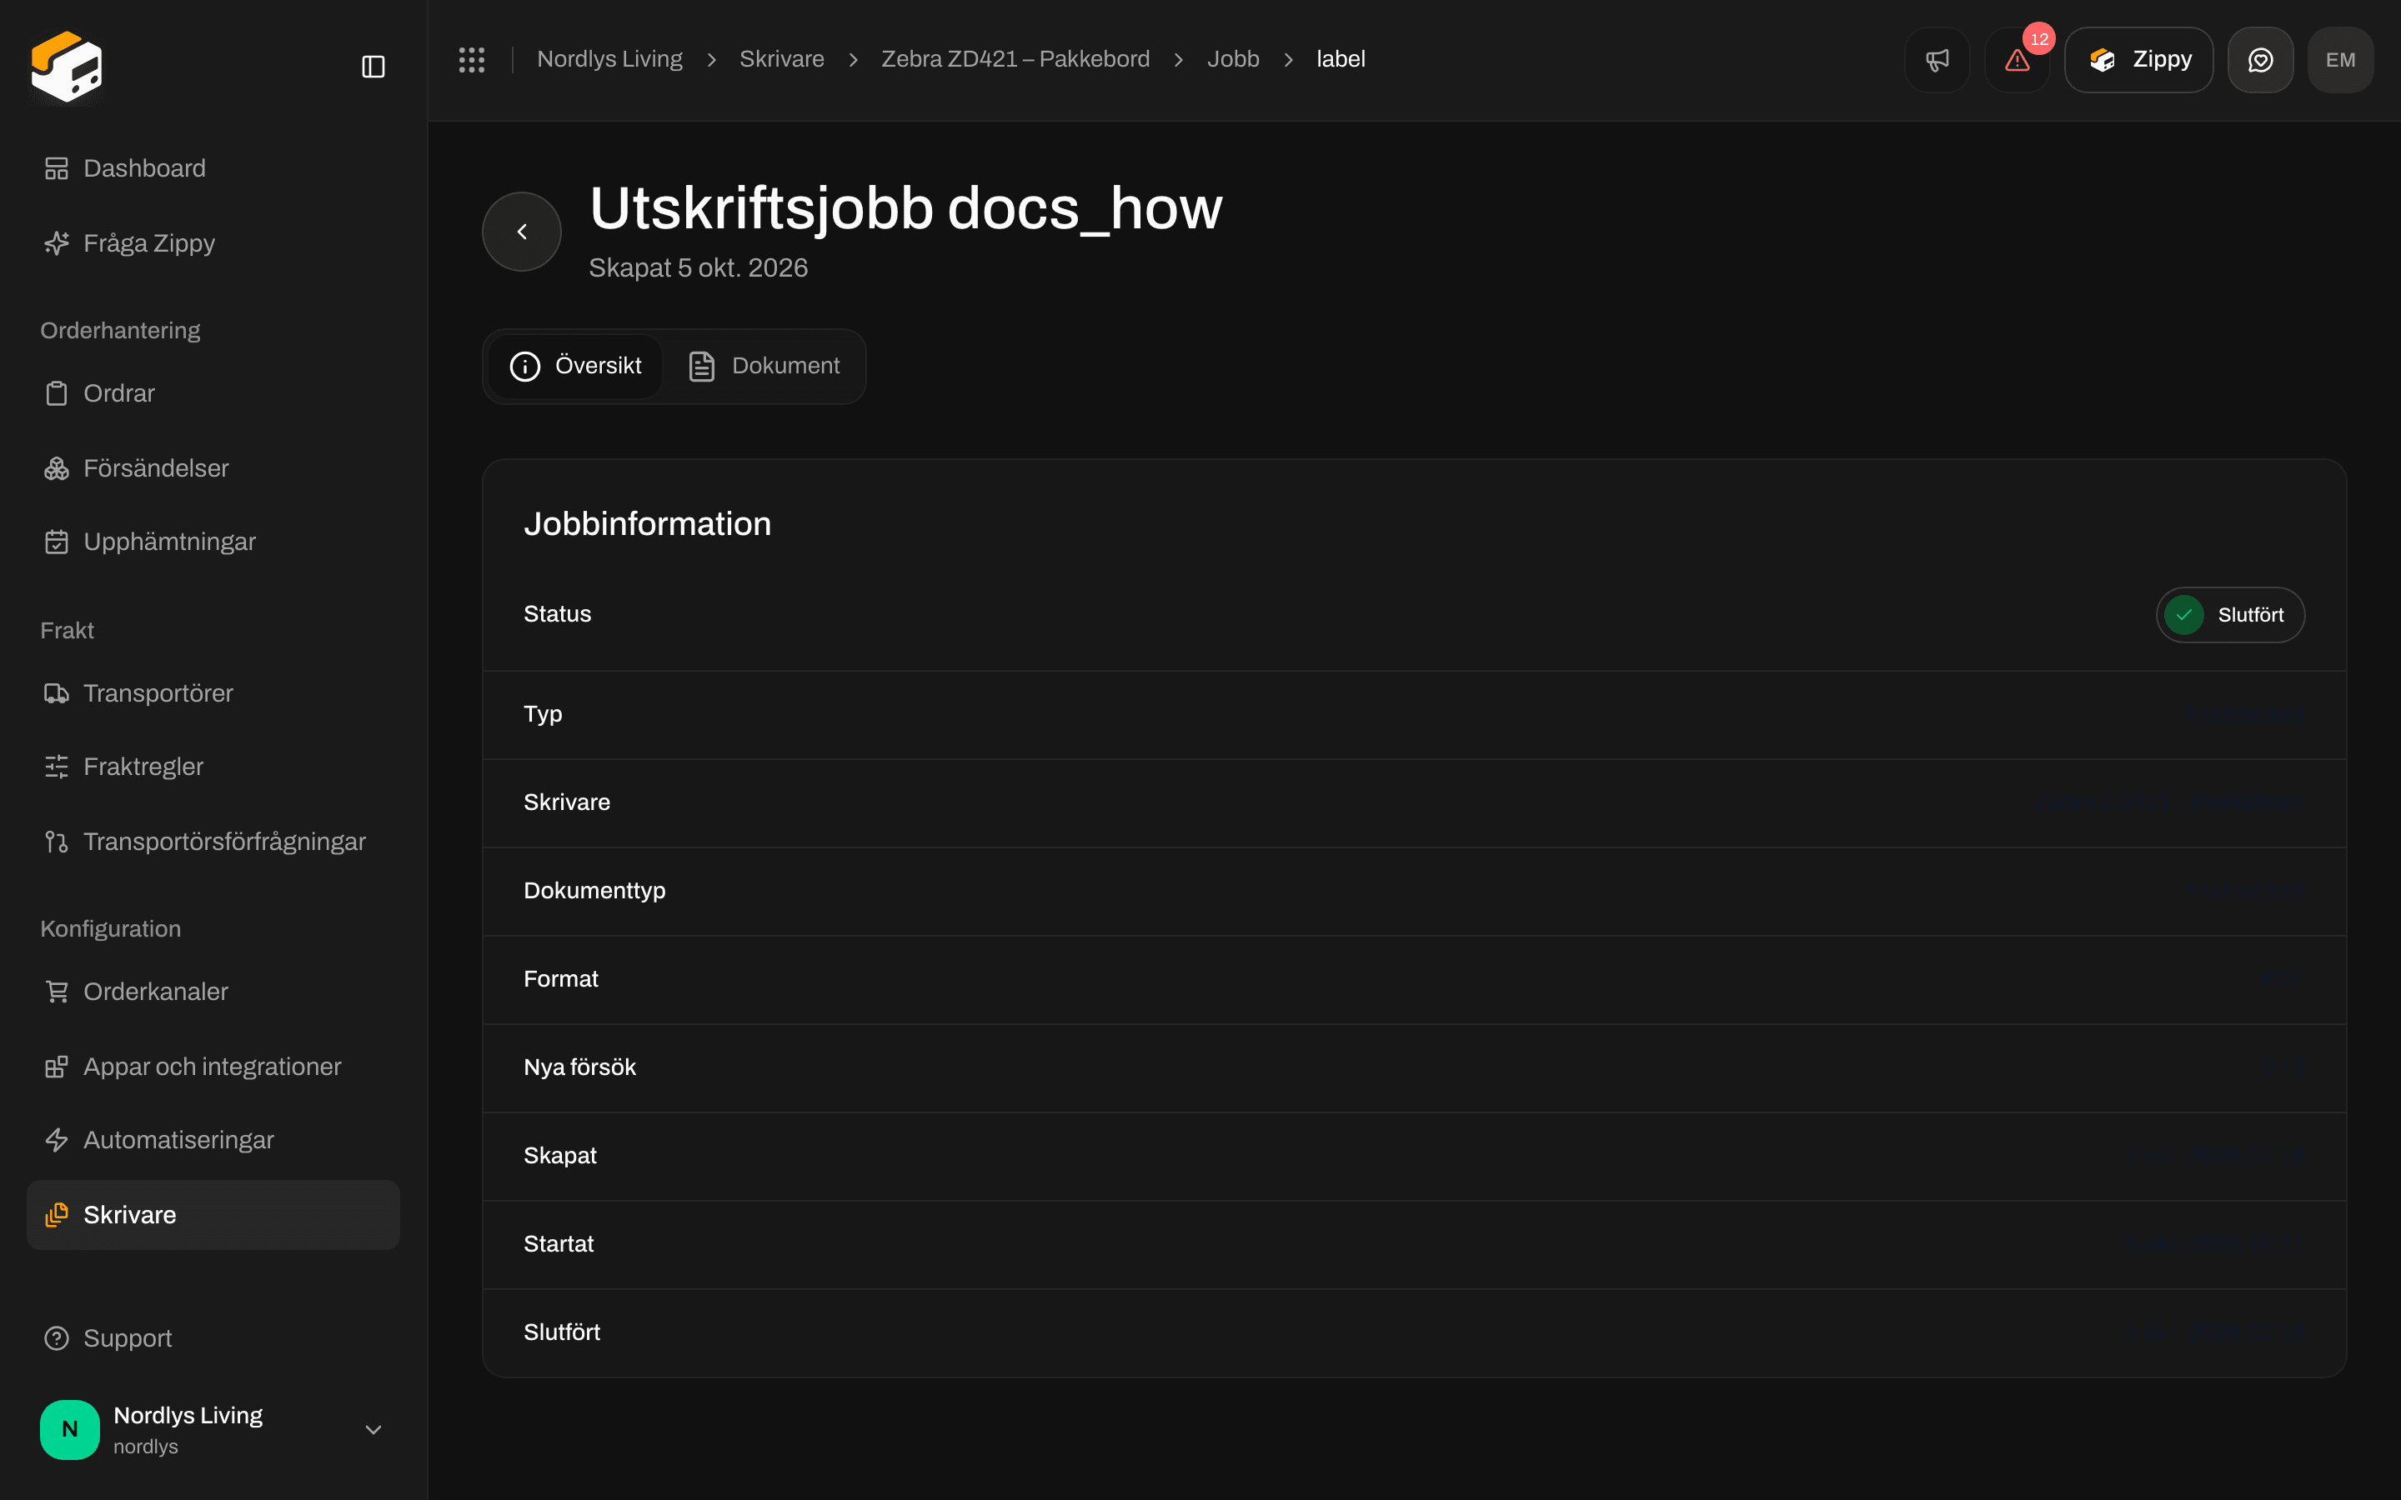The image size is (2401, 1500).
Task: Click the label breadcrumb item
Action: [x=1341, y=59]
